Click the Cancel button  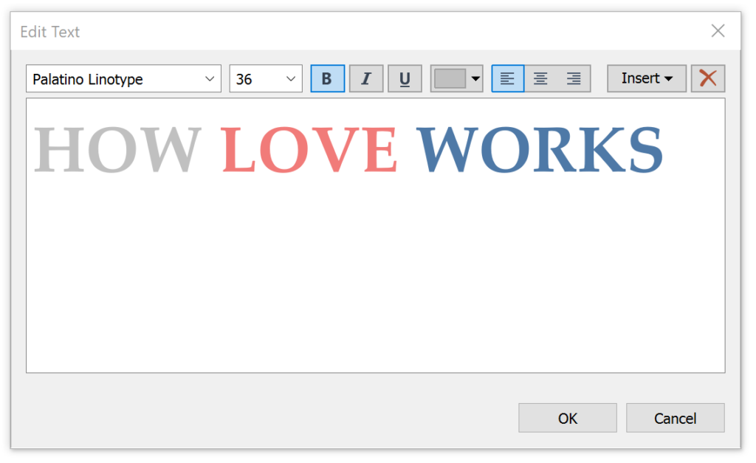(675, 418)
